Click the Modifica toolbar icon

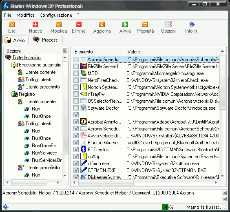point(59,24)
